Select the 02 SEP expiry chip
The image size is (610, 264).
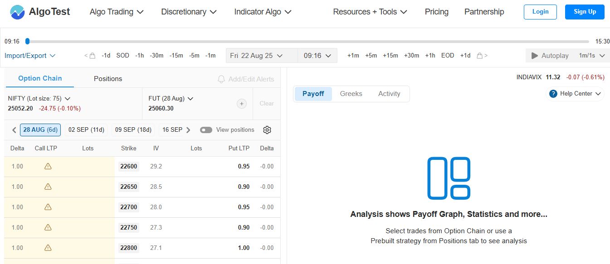click(86, 130)
